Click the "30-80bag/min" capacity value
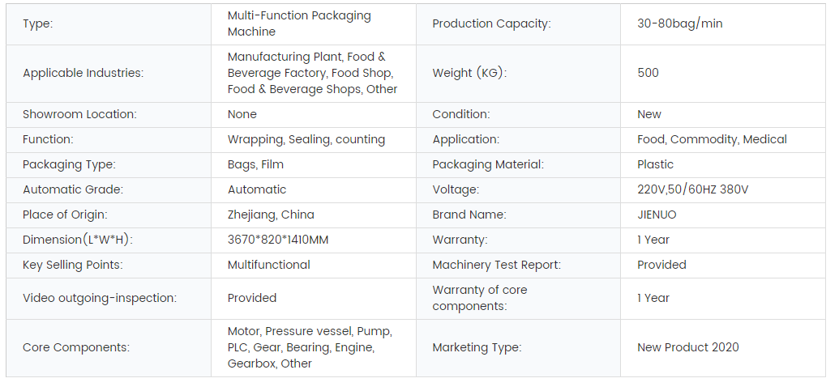Screen dimensions: 839x391 point(679,24)
